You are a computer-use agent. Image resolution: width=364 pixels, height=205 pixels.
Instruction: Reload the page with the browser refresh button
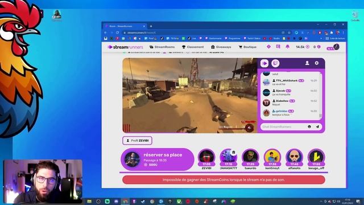[118, 32]
